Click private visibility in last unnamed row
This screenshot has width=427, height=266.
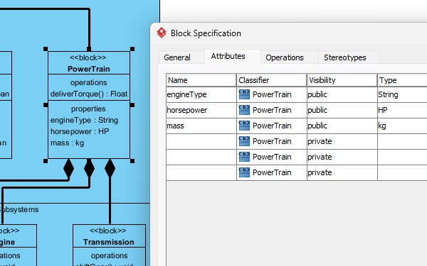click(x=342, y=172)
